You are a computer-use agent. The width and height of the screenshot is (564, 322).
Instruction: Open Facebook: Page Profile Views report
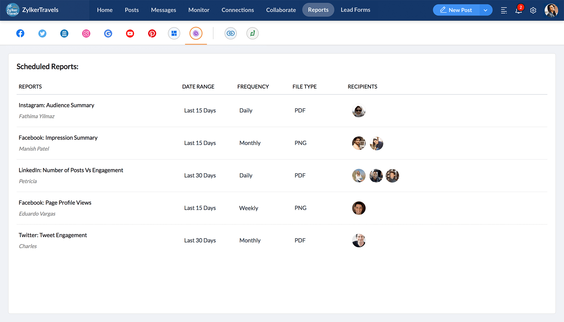pos(55,203)
